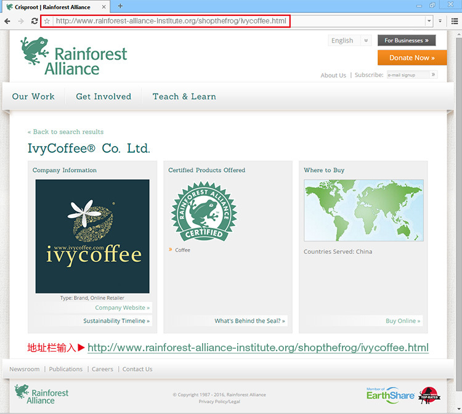This screenshot has width=462, height=414.
Task: Restore down the browser window
Action: click(x=432, y=5)
